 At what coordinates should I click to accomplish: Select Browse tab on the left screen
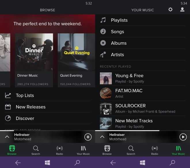12,150
